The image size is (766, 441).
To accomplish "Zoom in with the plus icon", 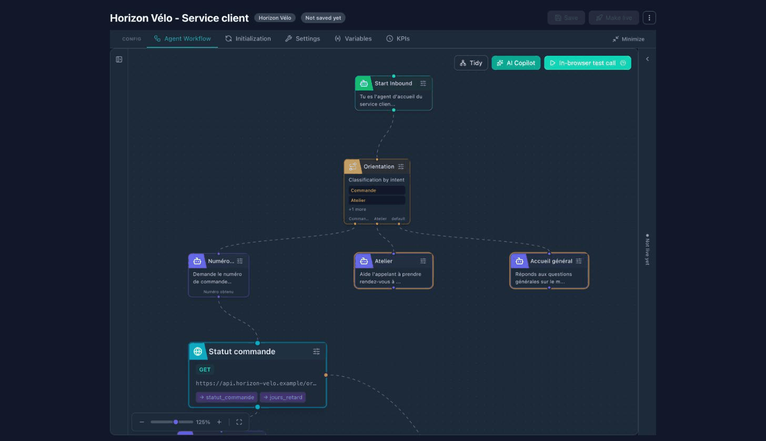I will tap(219, 422).
